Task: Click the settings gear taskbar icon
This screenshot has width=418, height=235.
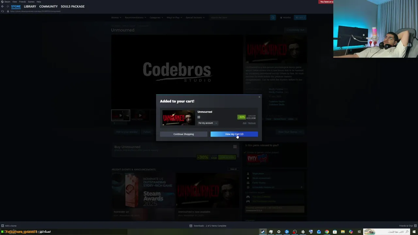Action: 279,232
